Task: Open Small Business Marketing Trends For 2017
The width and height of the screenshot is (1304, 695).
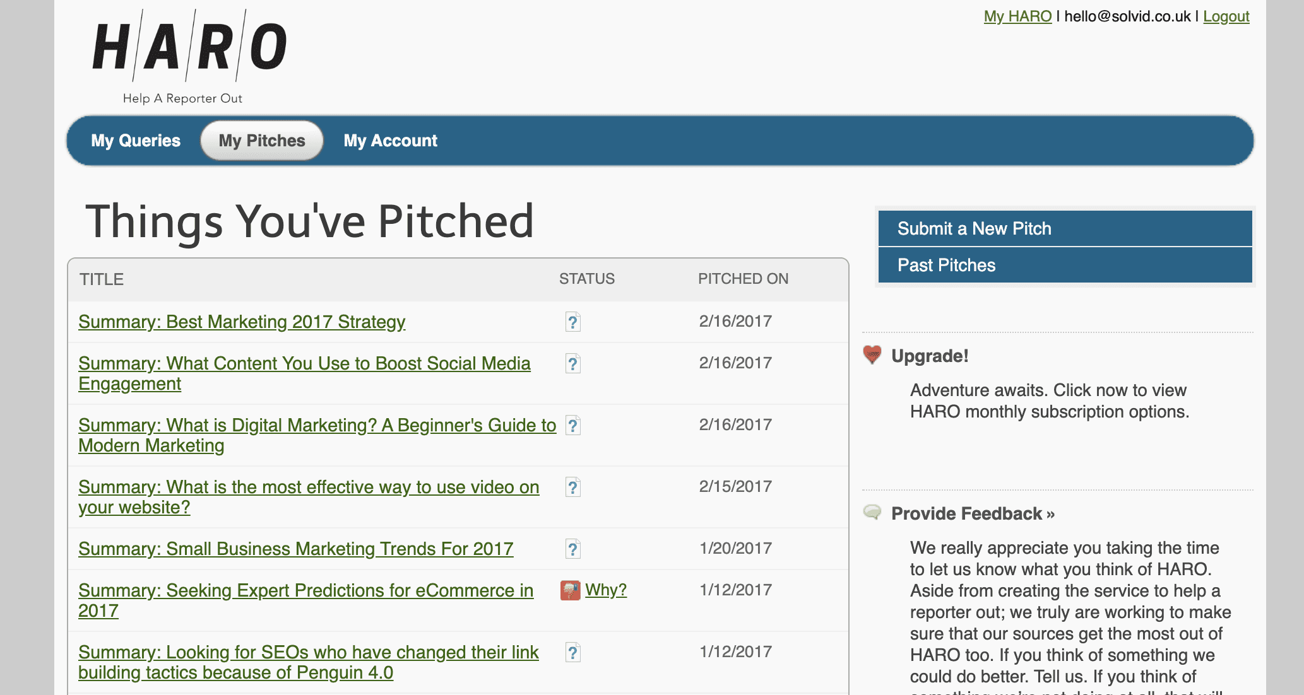Action: point(296,549)
